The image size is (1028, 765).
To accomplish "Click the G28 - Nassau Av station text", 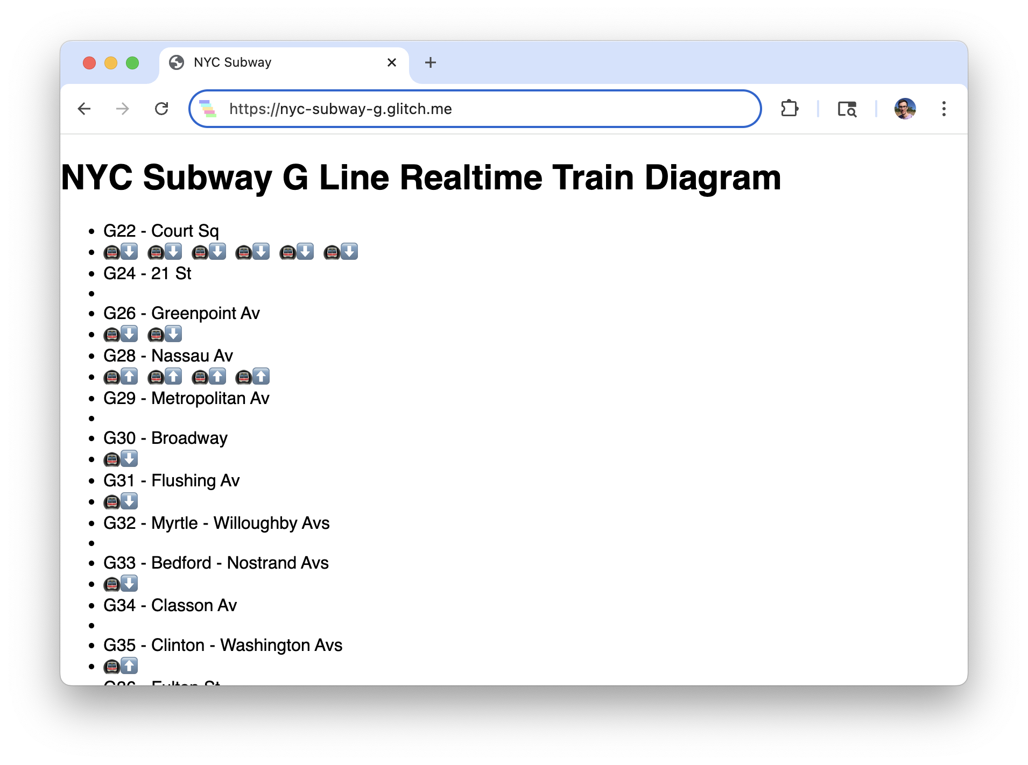I will pyautogui.click(x=168, y=356).
